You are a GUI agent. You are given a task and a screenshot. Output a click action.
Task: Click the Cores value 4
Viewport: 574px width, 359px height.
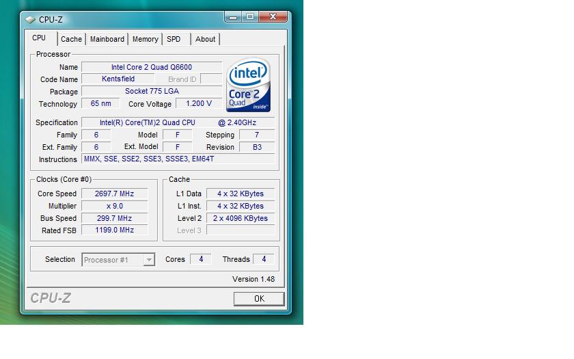point(201,259)
